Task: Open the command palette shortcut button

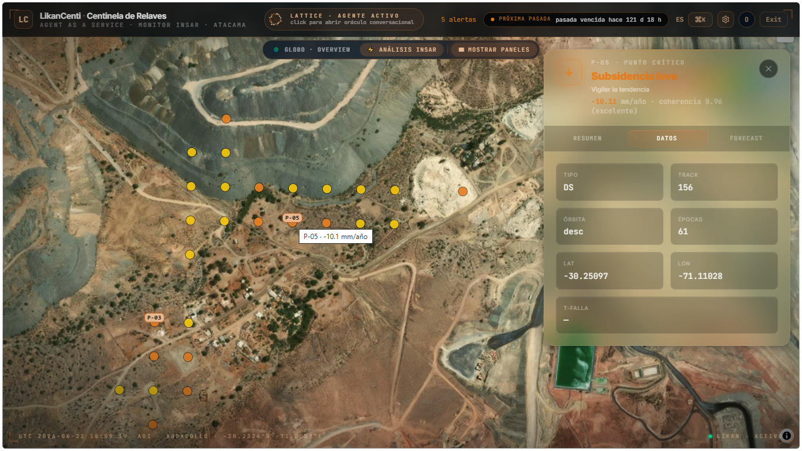Action: tap(700, 19)
